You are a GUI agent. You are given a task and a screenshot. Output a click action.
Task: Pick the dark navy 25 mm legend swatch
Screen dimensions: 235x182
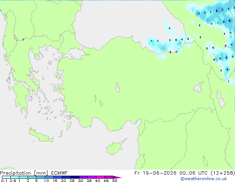[x=75, y=177]
